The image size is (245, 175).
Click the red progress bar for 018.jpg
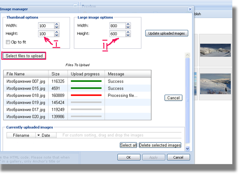86,95
